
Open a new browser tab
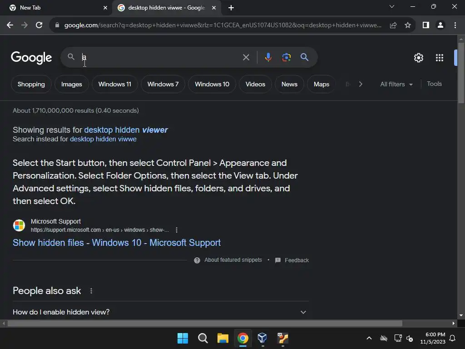(x=231, y=8)
